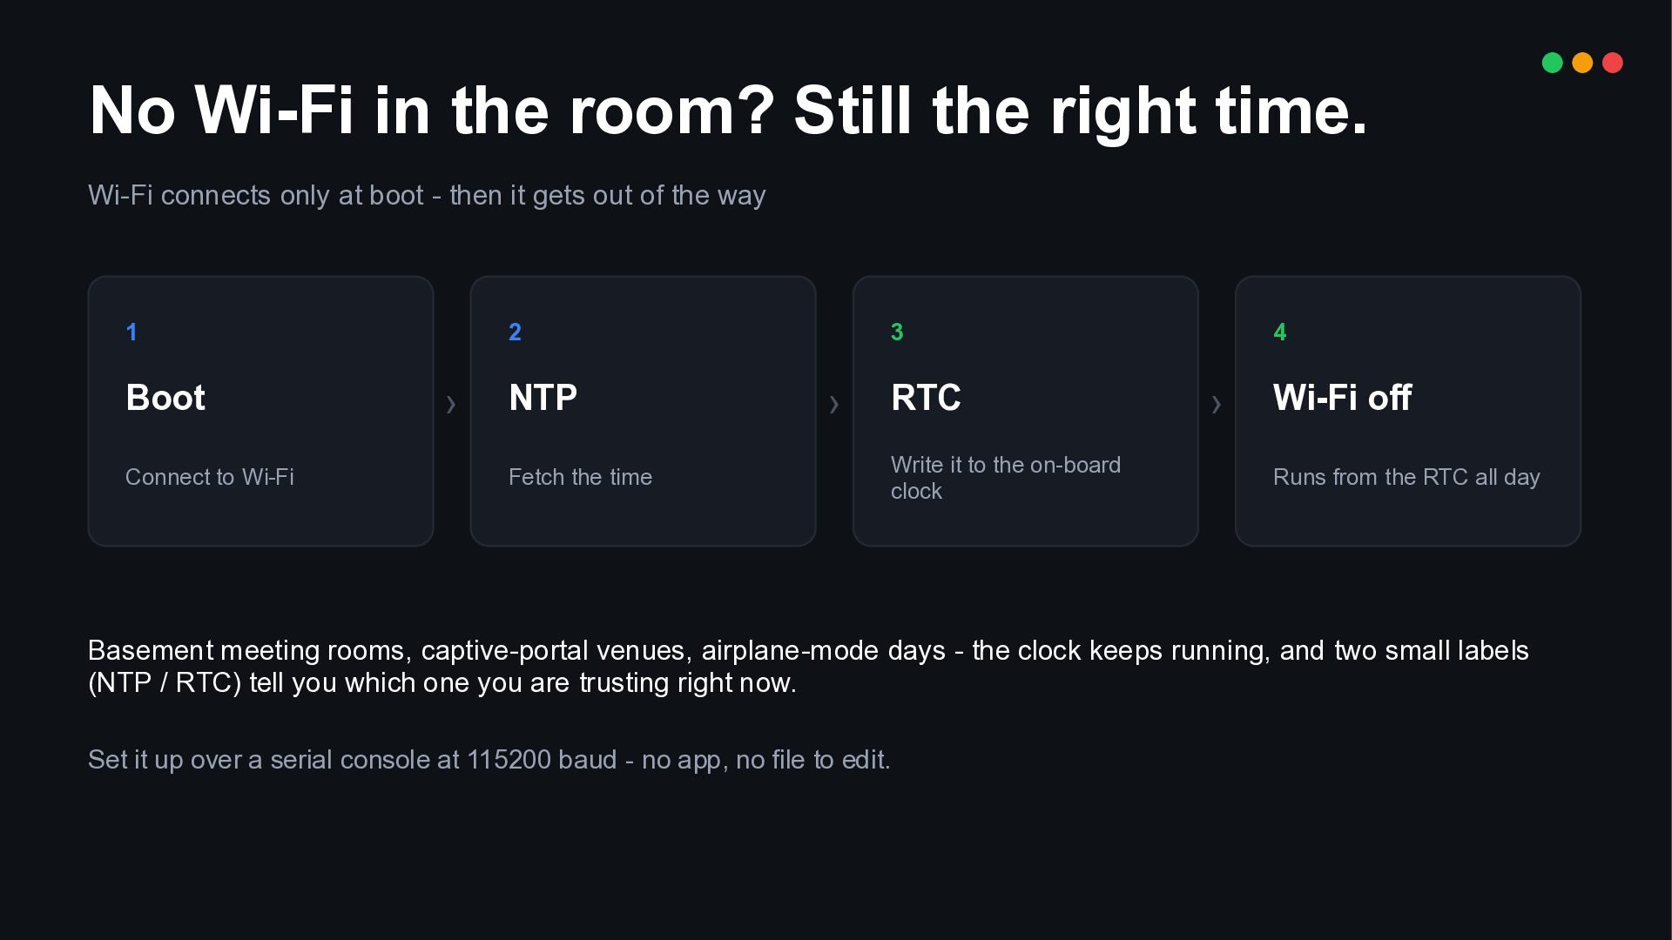Click the serial console 115200 baud line
Screen dimensions: 1672x940
pyautogui.click(x=489, y=760)
